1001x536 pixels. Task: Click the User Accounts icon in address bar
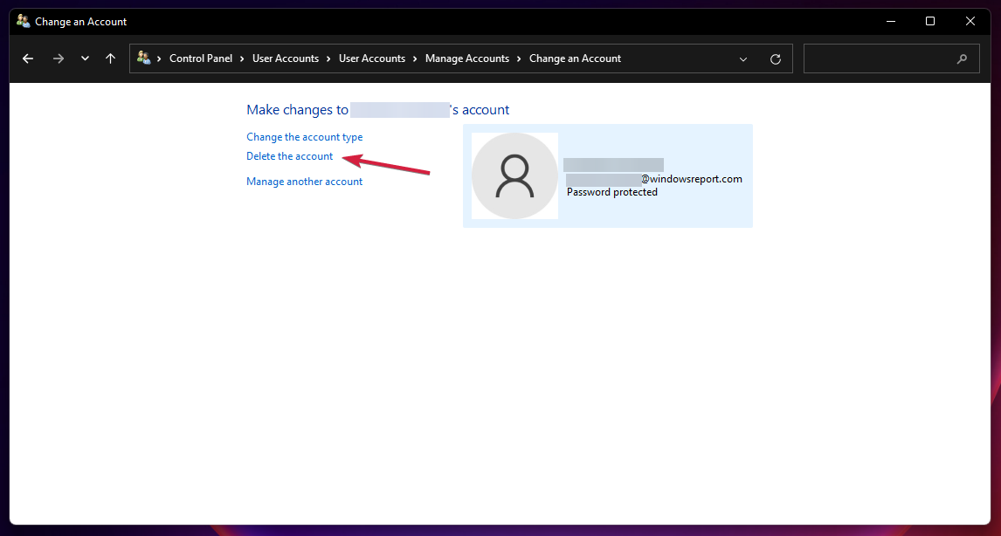pyautogui.click(x=143, y=58)
